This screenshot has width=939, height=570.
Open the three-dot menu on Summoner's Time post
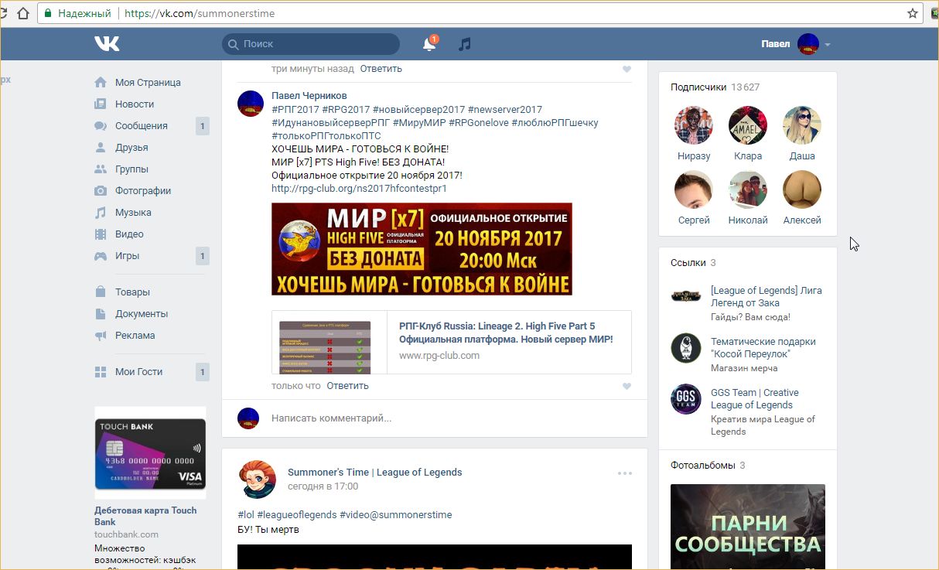pyautogui.click(x=624, y=473)
